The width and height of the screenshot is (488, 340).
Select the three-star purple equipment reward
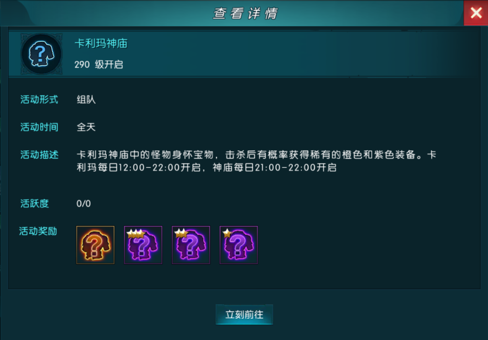(x=143, y=245)
